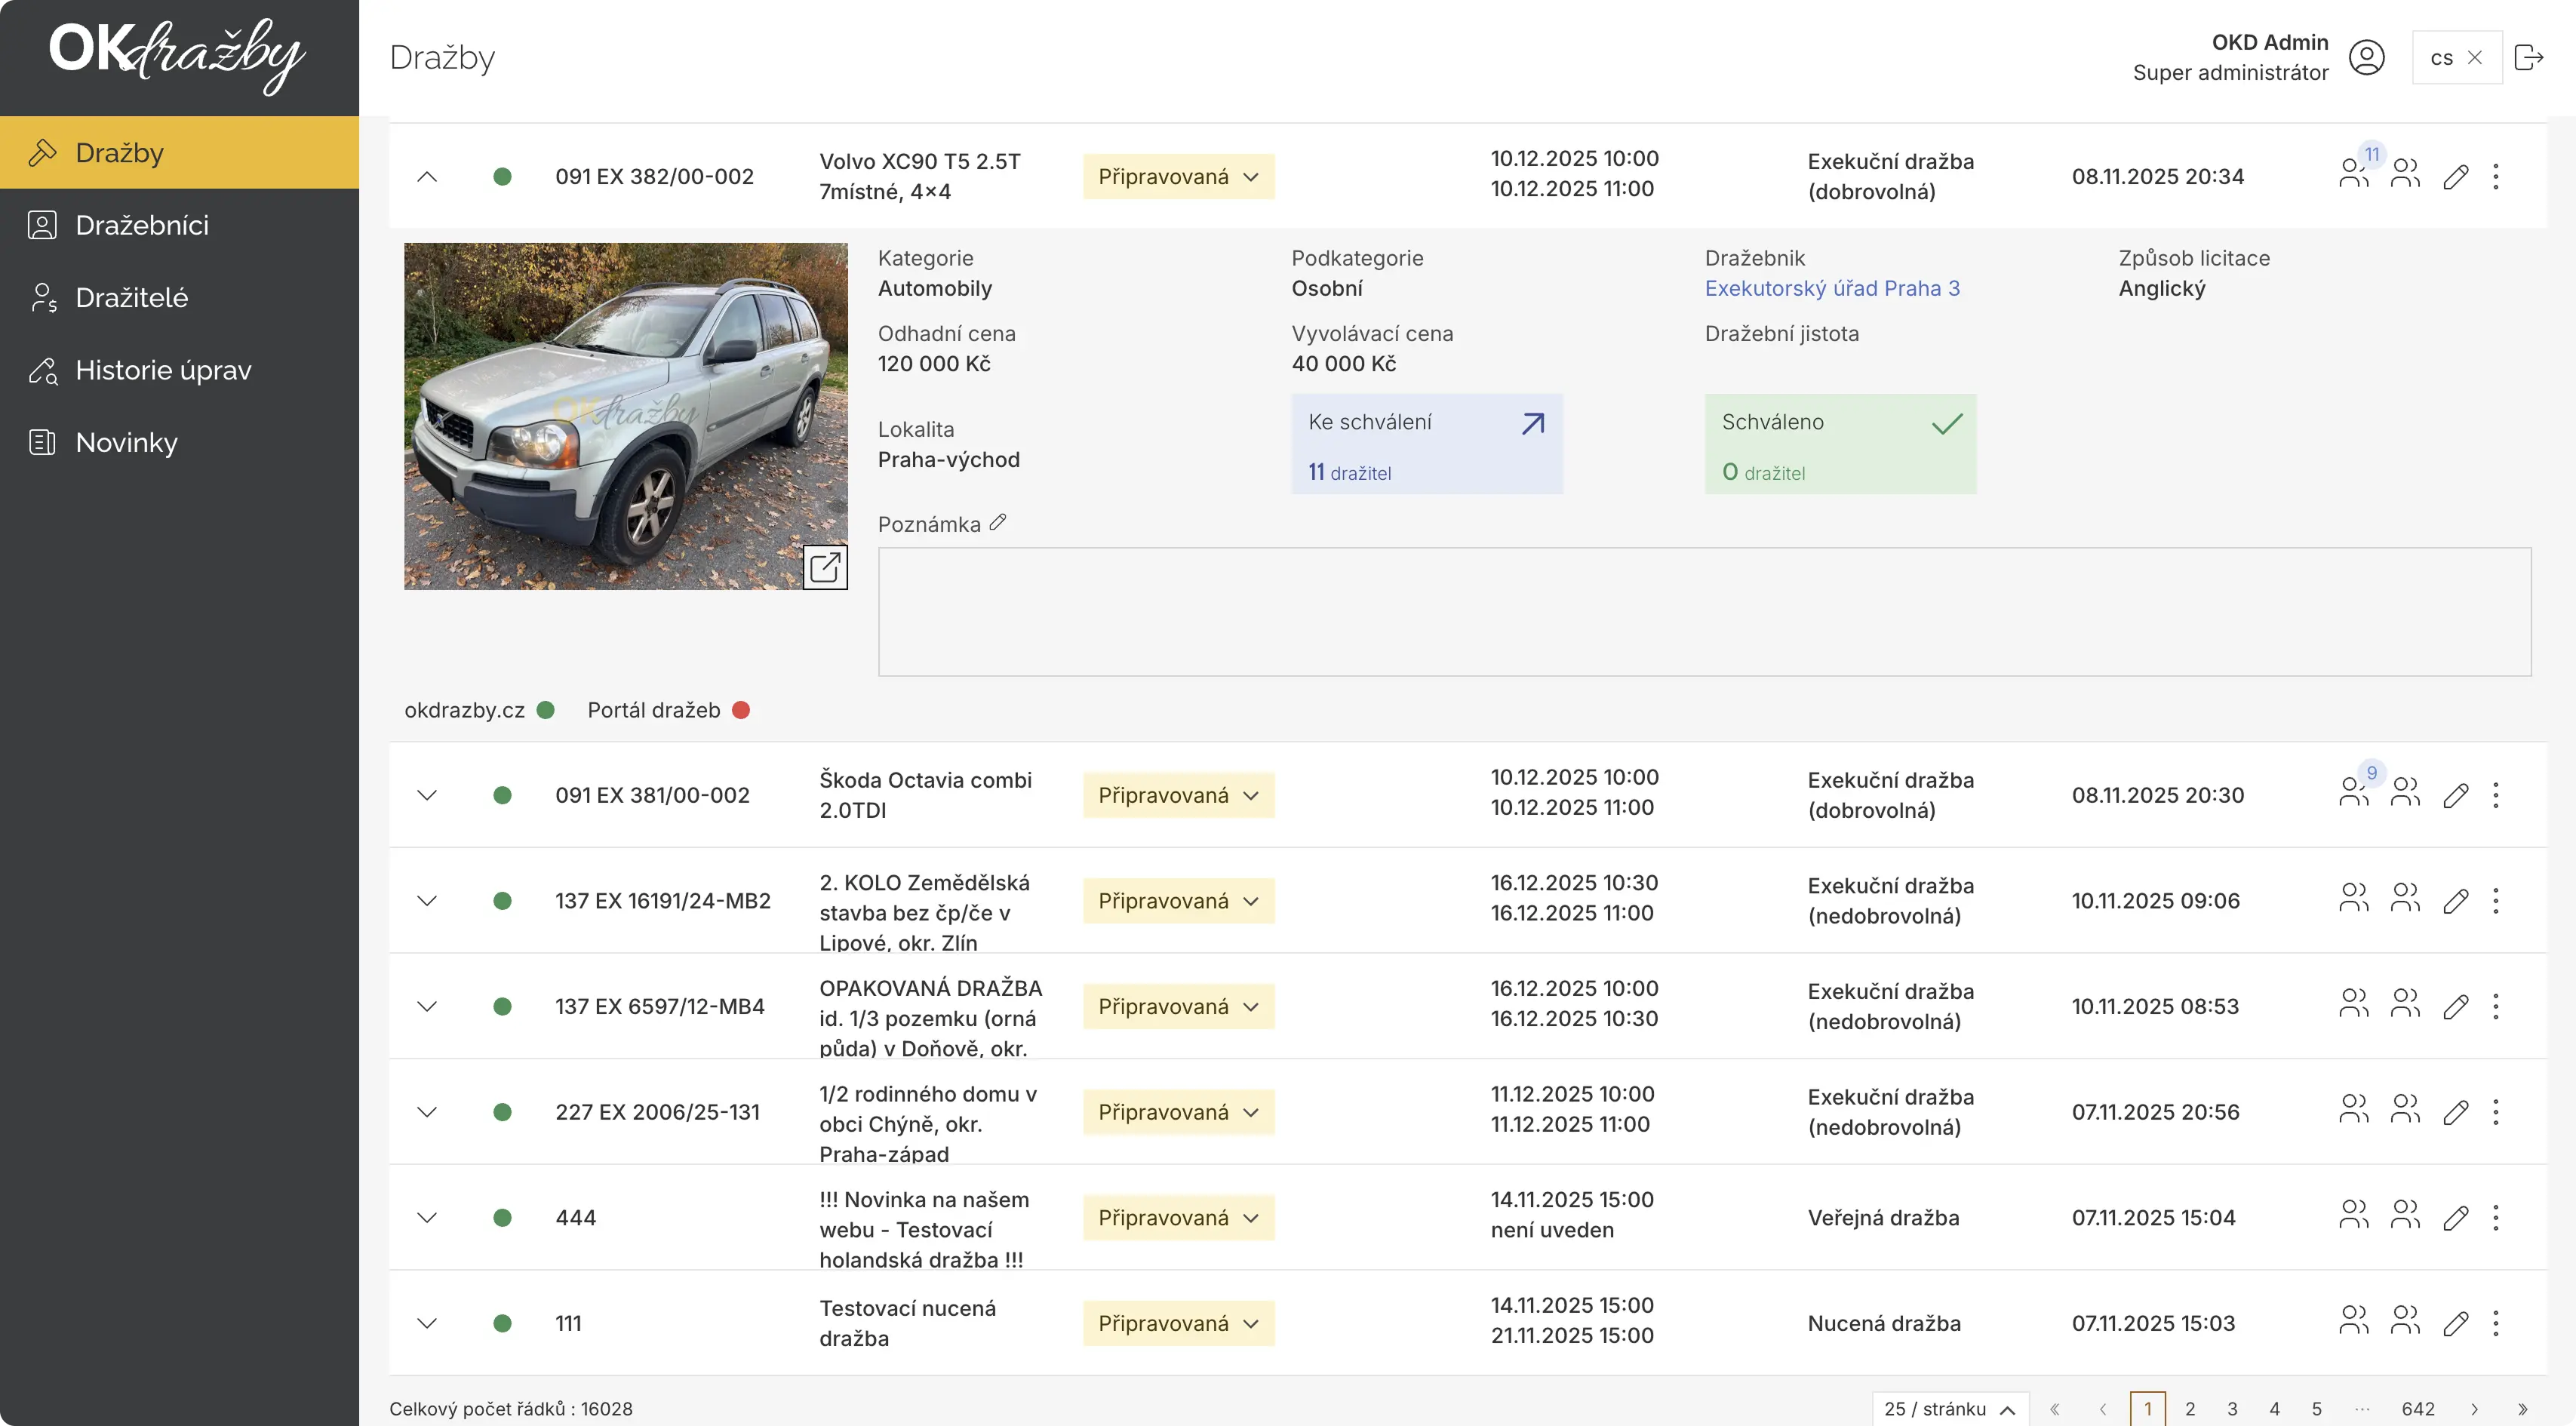Go to next page arrow
Screen dimensions: 2576x1426
click(2475, 1409)
